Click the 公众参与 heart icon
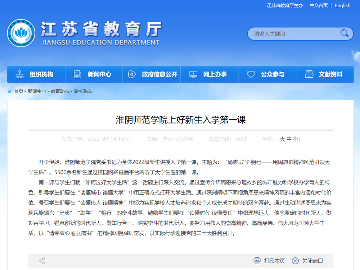360x270 pixels. (251, 74)
